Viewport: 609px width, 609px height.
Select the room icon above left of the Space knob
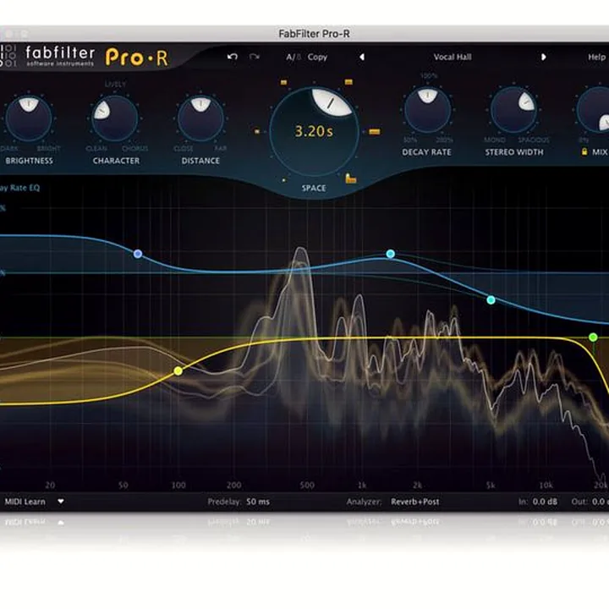283,82
